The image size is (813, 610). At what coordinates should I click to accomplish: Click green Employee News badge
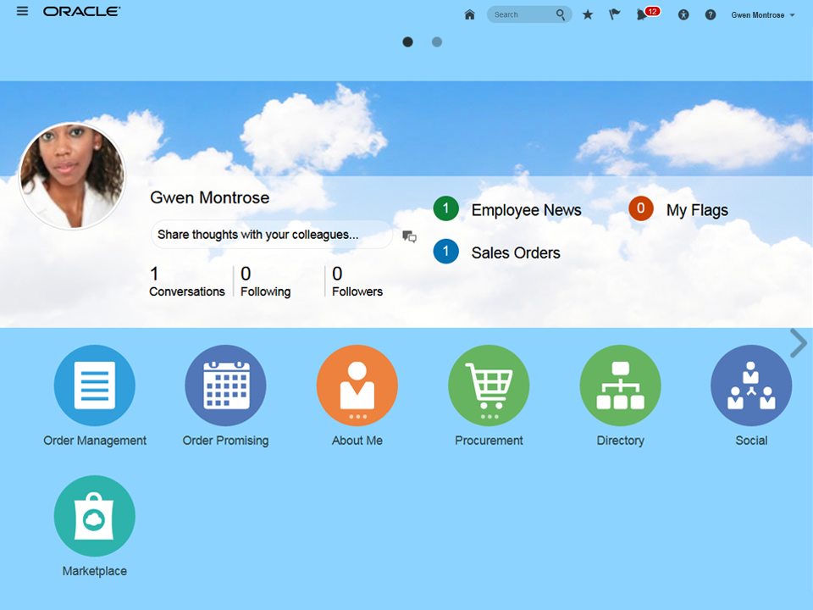(x=446, y=209)
